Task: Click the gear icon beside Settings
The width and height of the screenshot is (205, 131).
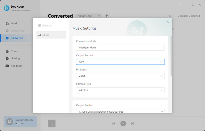Action: click(x=7, y=59)
